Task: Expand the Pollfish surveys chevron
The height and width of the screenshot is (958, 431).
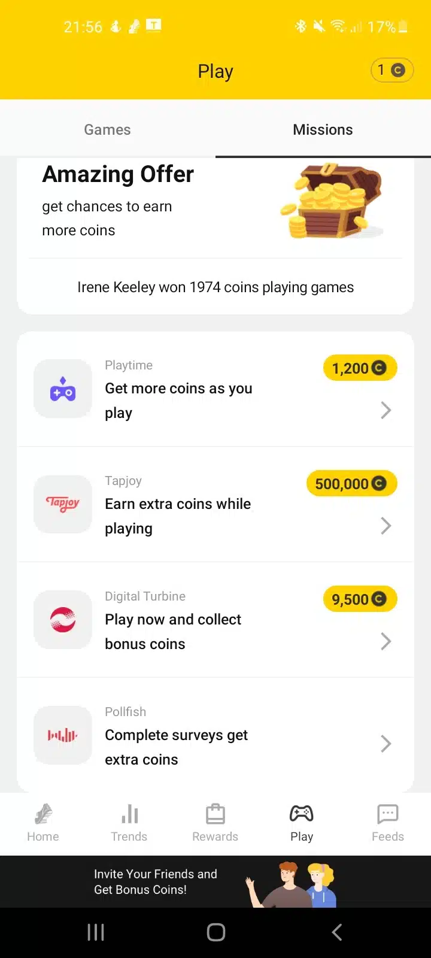Action: click(386, 744)
